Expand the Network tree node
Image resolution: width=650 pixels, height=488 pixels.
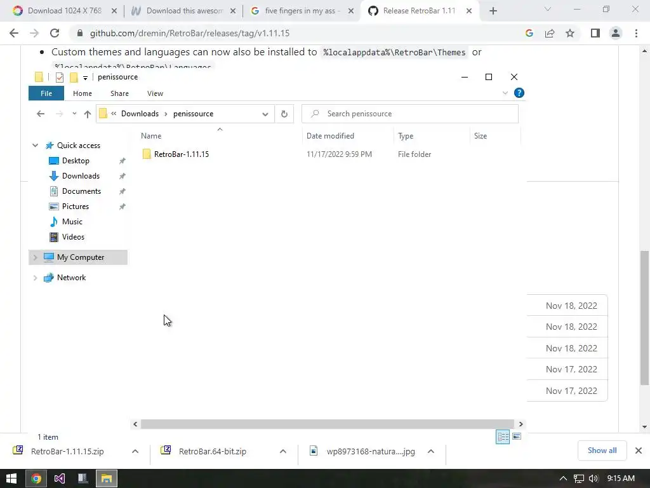coord(36,278)
